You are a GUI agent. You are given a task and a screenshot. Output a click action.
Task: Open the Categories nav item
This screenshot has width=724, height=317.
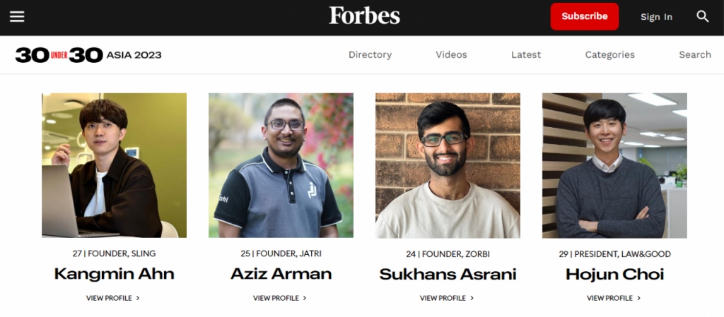point(609,55)
